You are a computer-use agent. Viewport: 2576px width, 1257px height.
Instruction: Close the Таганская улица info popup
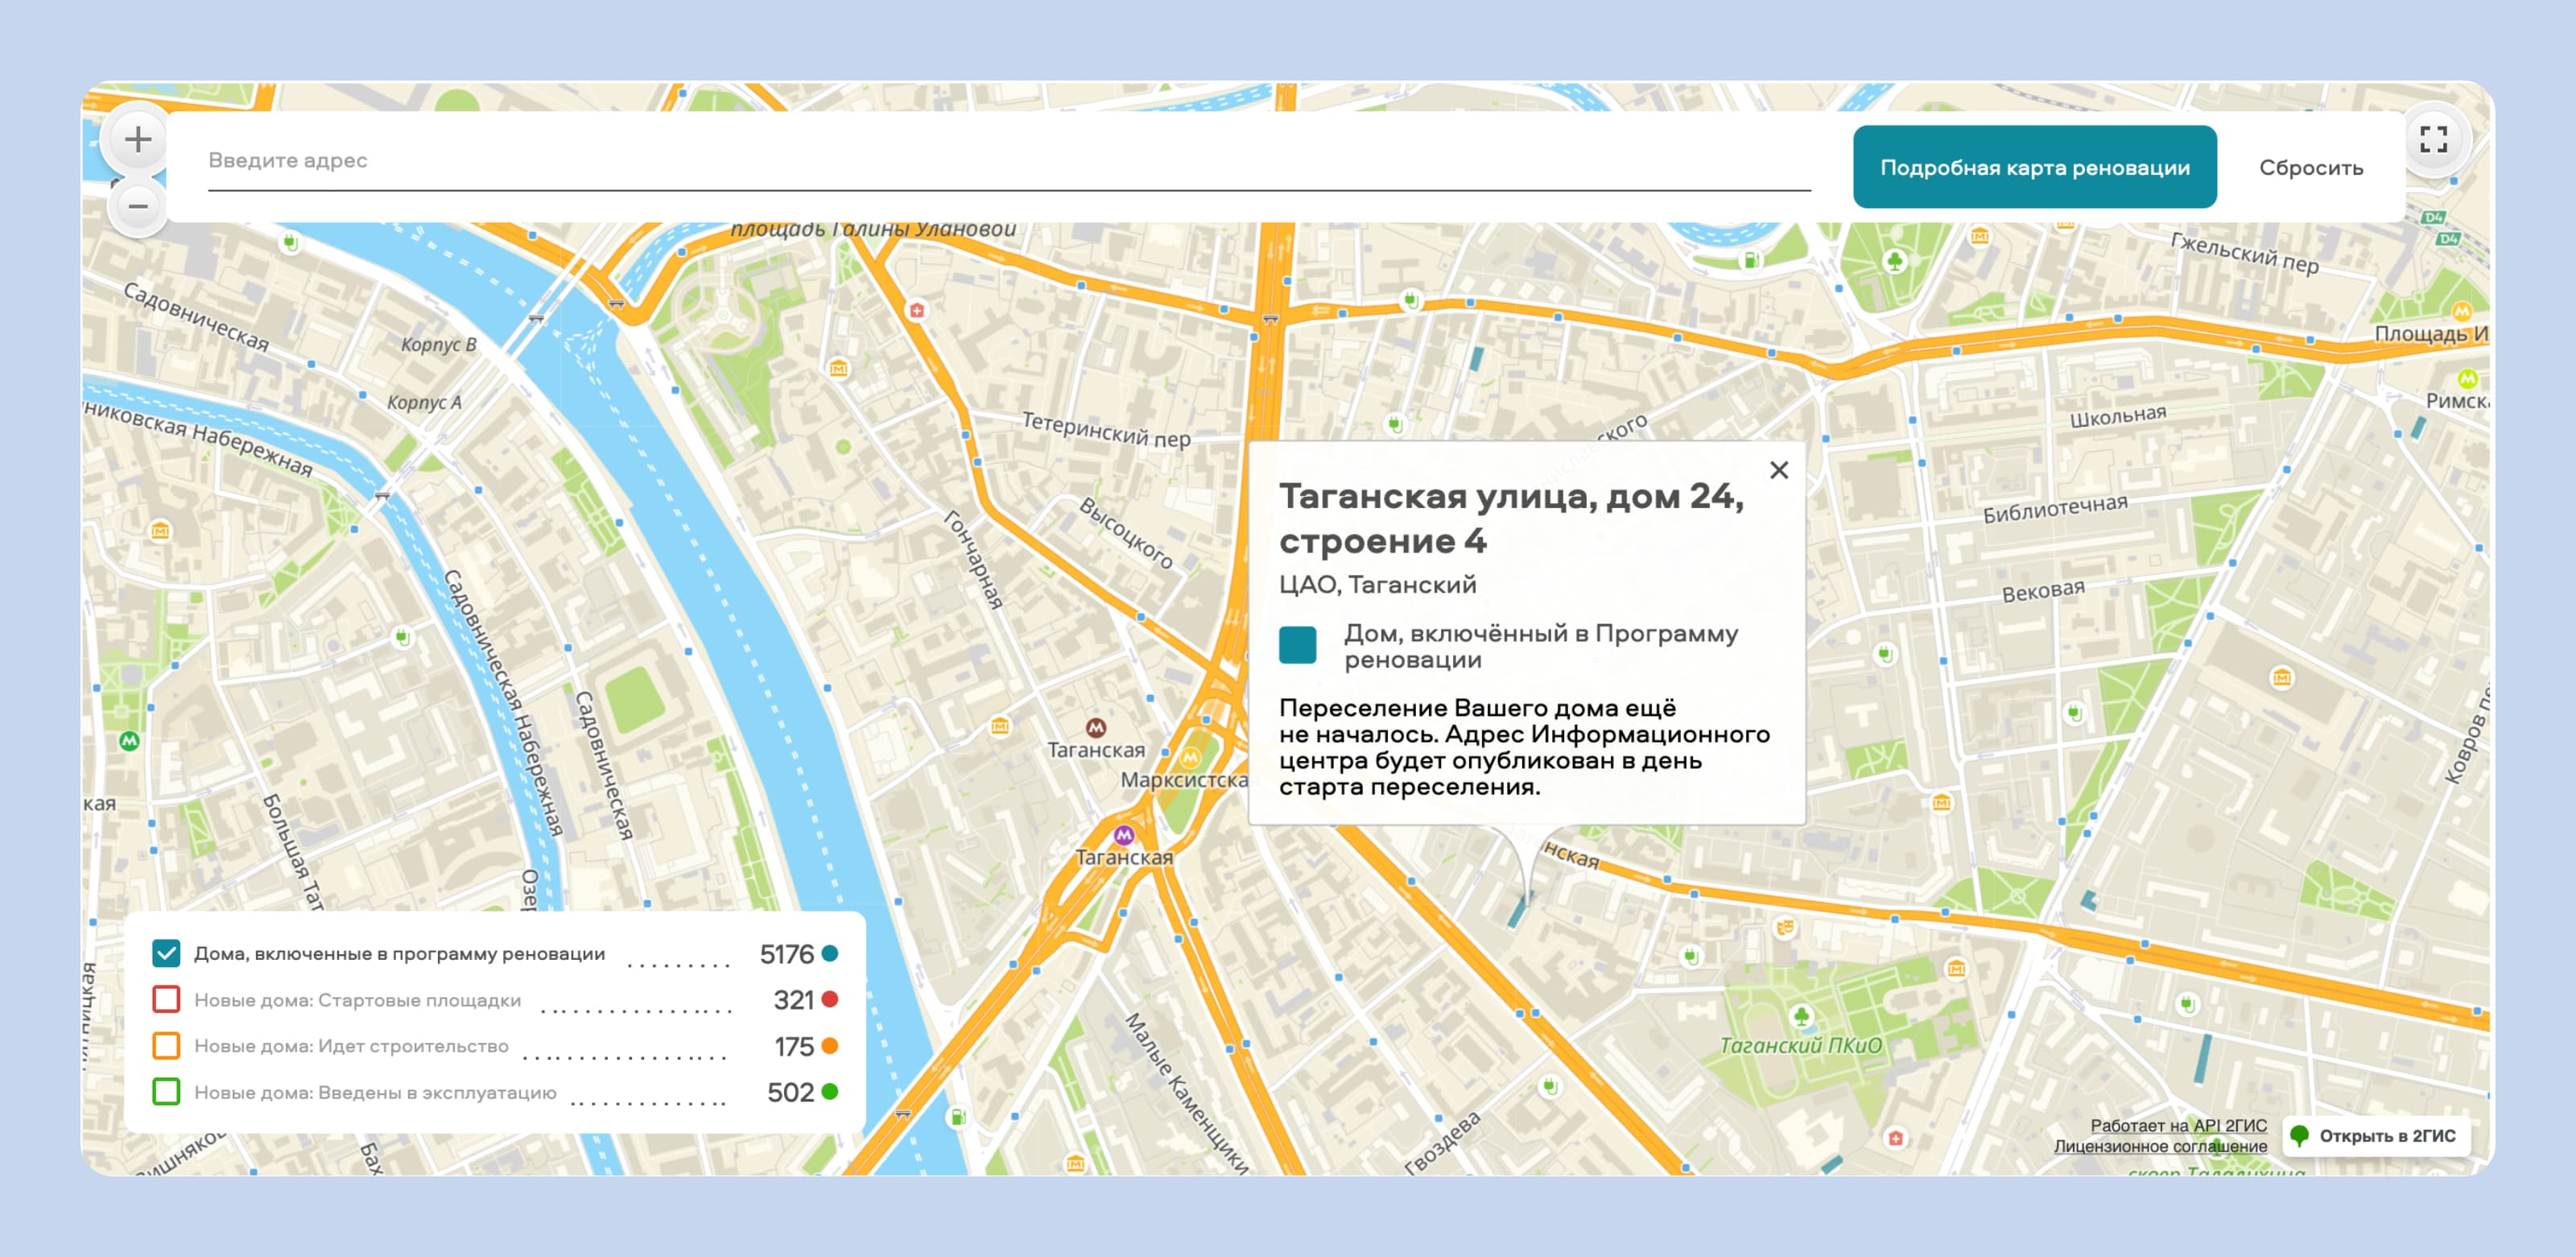1778,470
